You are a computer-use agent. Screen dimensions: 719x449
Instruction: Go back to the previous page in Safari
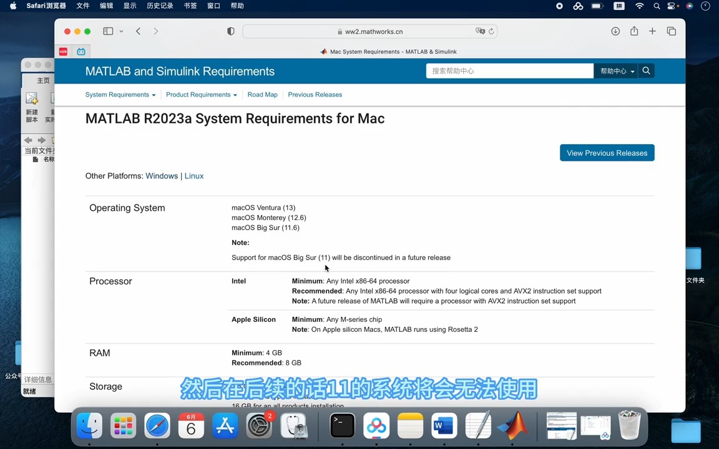pyautogui.click(x=138, y=31)
